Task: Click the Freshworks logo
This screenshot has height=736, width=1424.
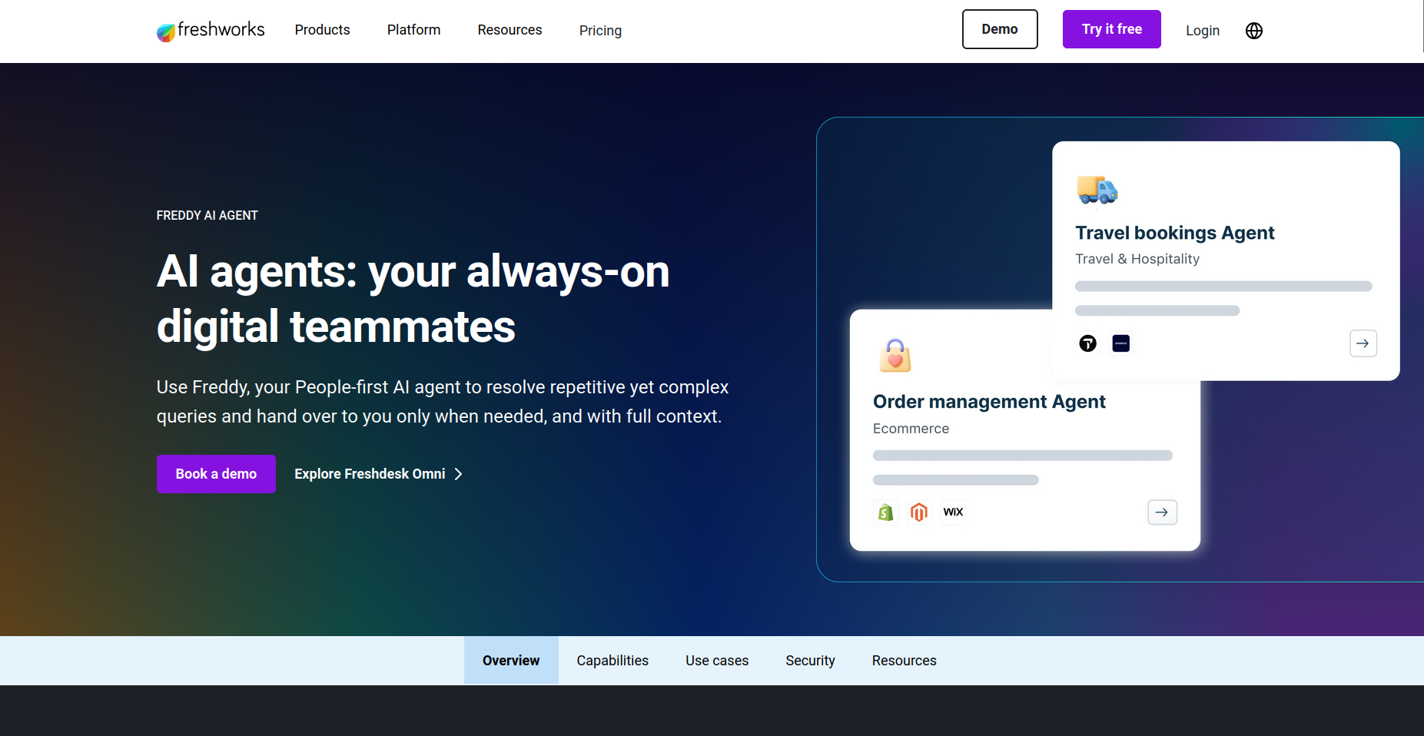Action: (x=211, y=31)
